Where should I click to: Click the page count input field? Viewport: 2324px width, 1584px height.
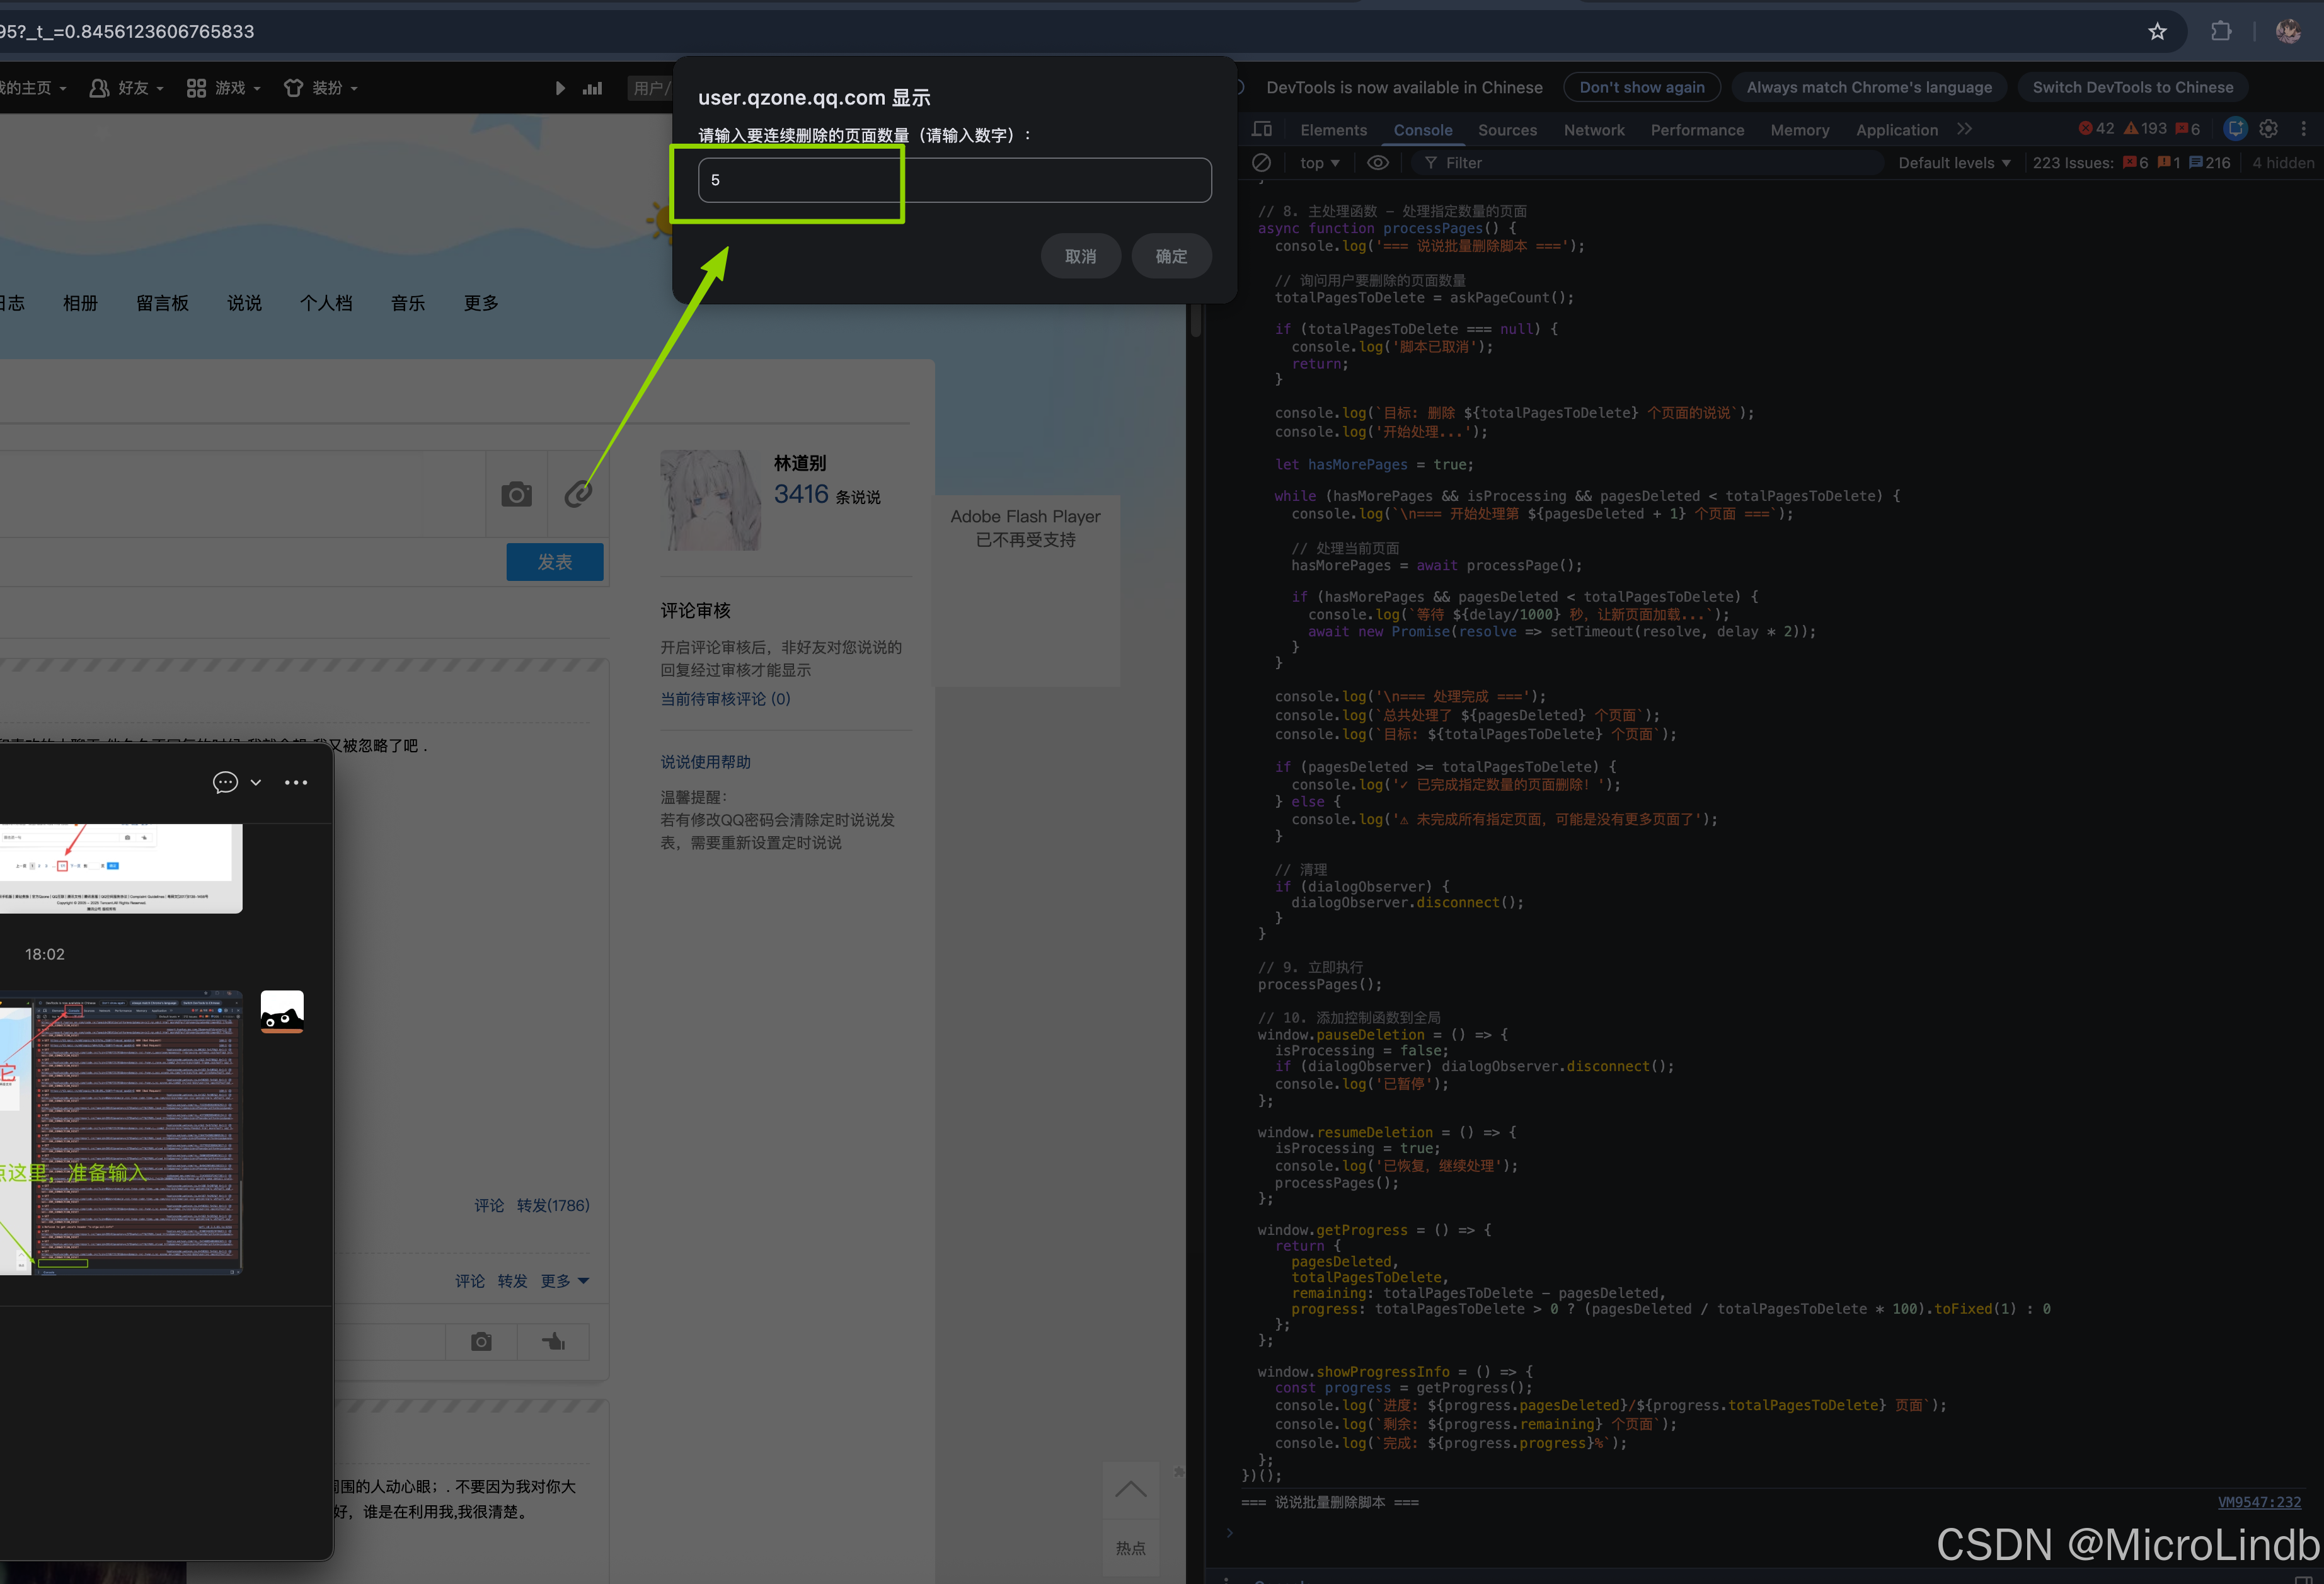tap(954, 180)
